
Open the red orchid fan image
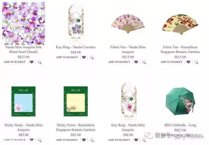click(180, 24)
